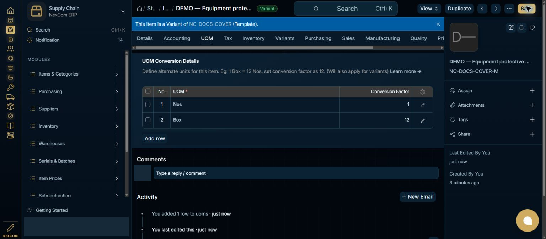
Task: Click the Duplicate button
Action: tap(459, 9)
